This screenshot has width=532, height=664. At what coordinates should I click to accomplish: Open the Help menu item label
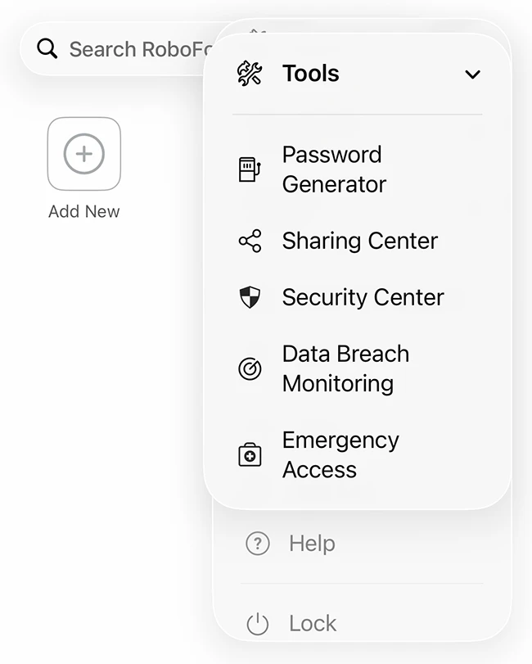(312, 544)
